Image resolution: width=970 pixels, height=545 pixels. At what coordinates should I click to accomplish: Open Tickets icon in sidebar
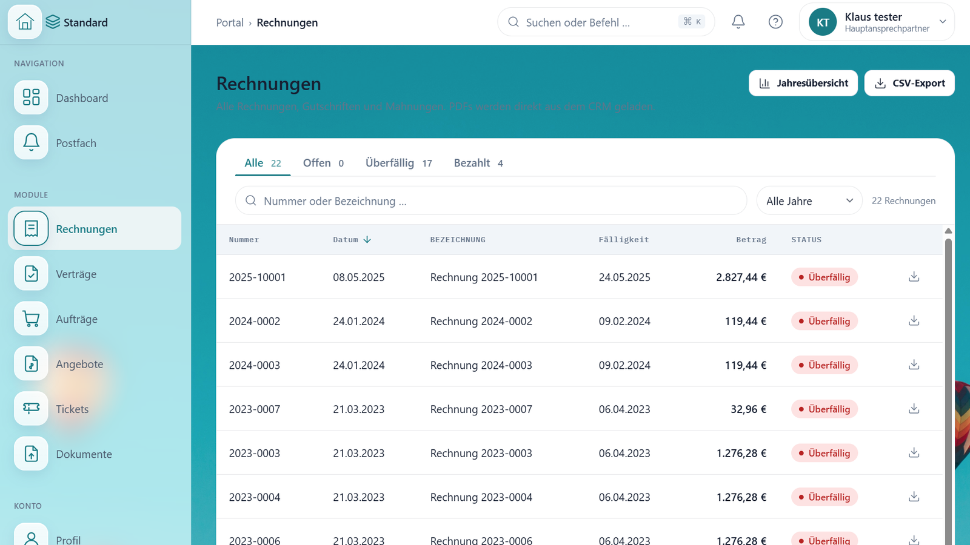click(31, 409)
